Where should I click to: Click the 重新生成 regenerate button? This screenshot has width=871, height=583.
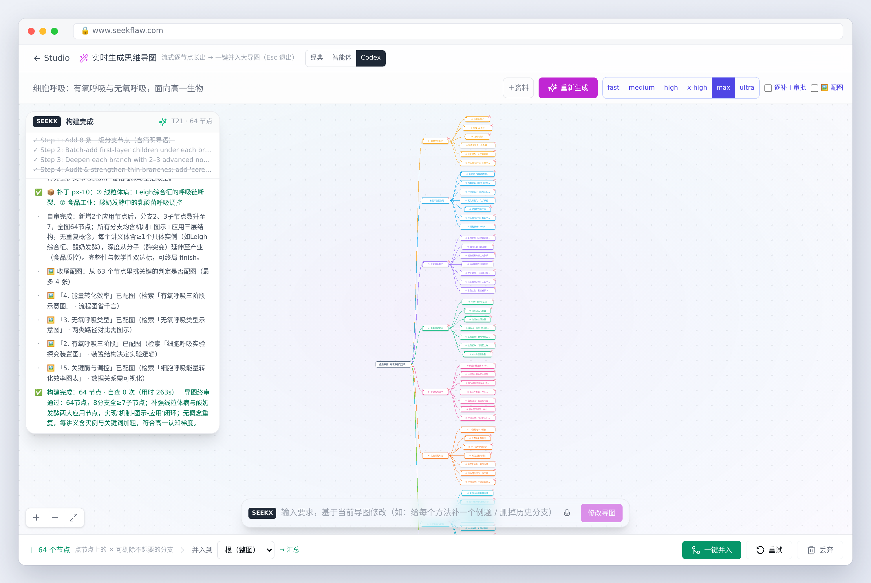[x=568, y=88]
